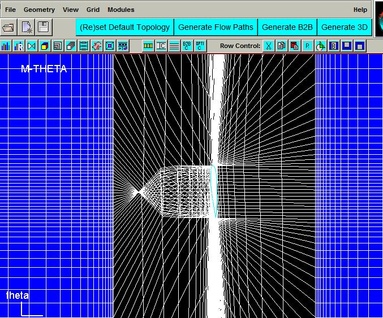Cut row using the scissors icon
The height and width of the screenshot is (318, 383).
coord(269,46)
